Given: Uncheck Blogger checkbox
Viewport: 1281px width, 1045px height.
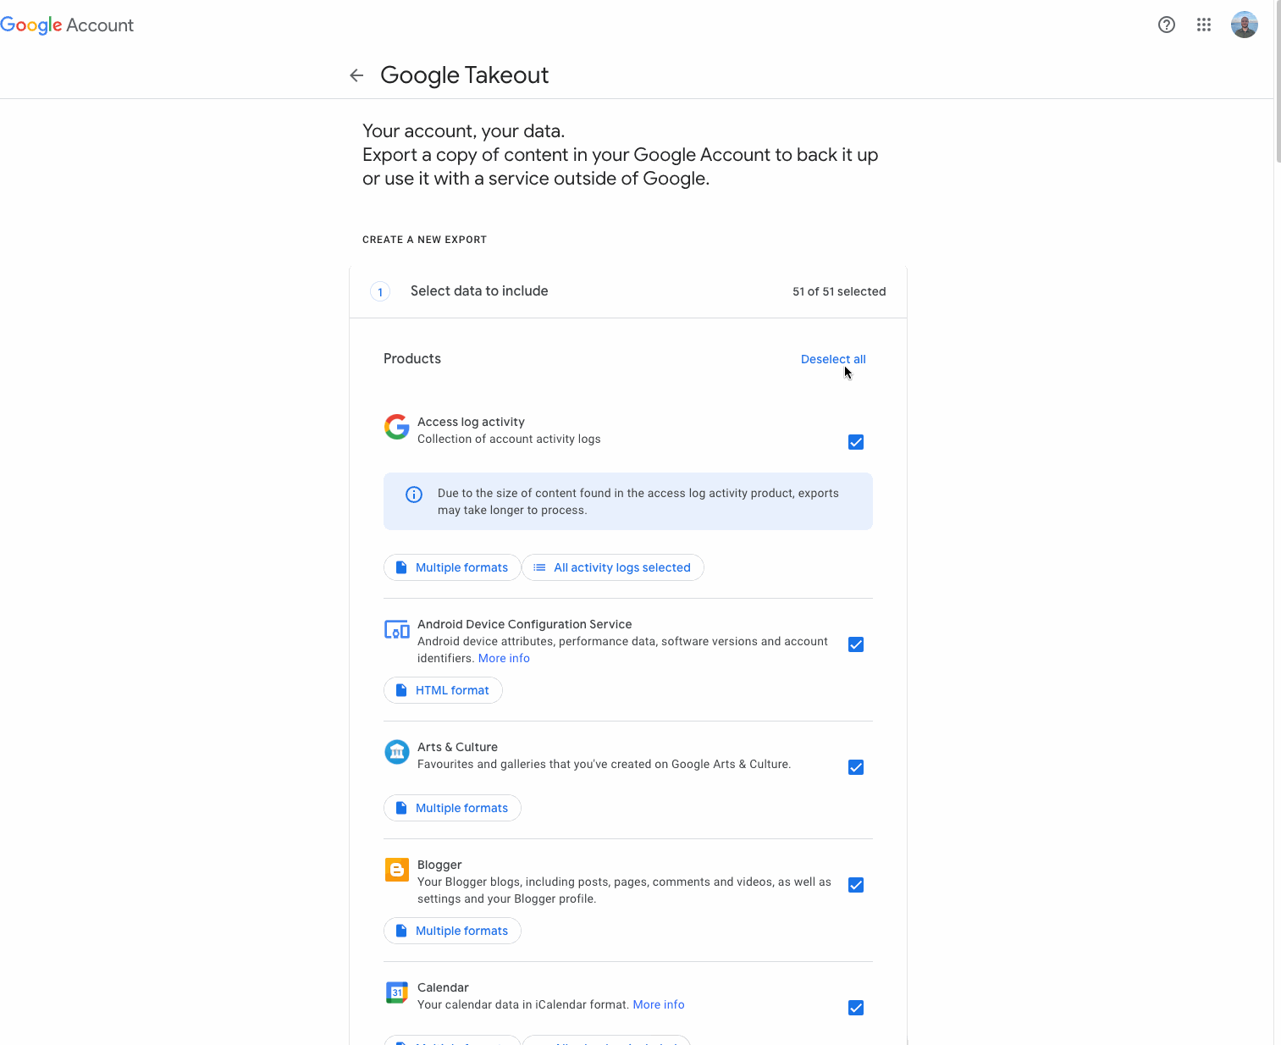Looking at the screenshot, I should [x=856, y=885].
